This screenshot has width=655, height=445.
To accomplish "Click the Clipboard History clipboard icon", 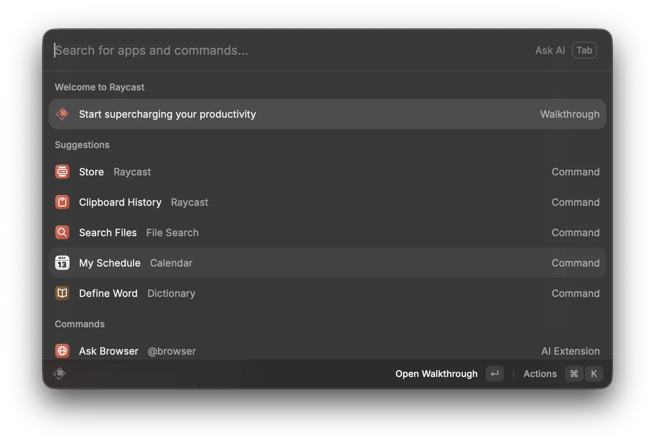I will [x=62, y=202].
